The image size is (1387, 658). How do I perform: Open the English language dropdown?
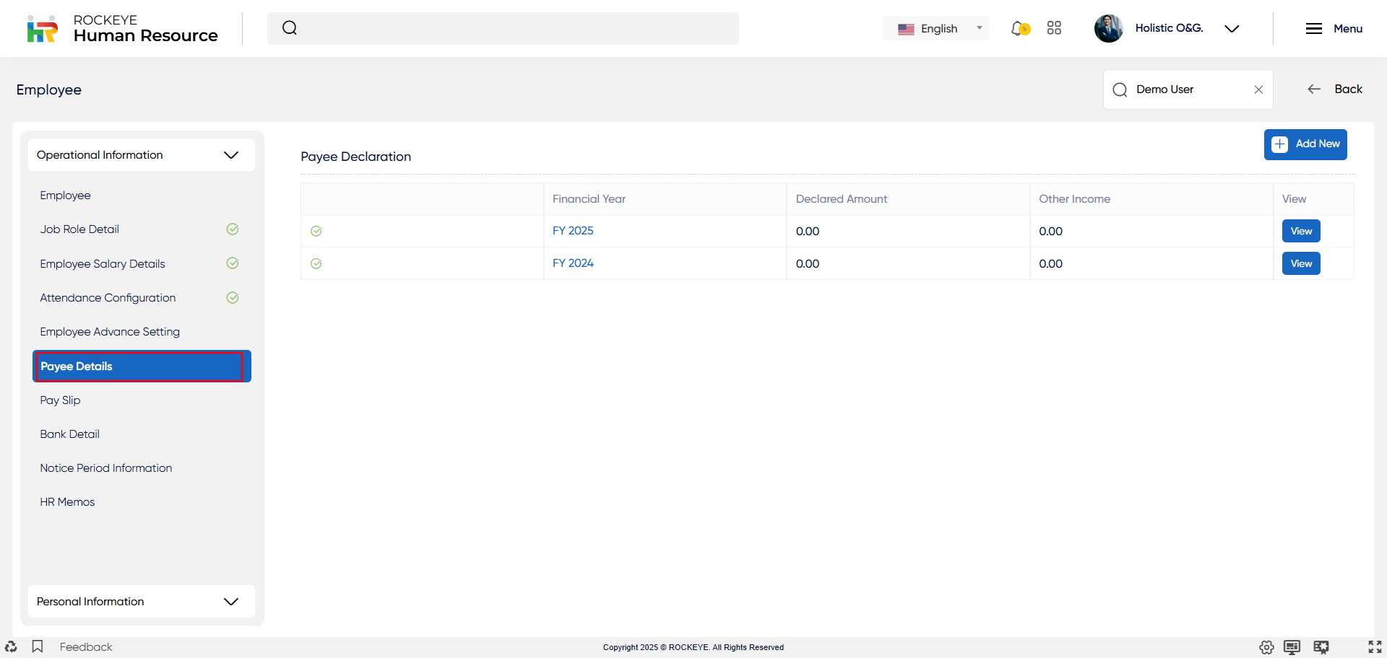coord(937,29)
